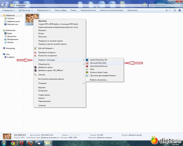
Task: Choose Microsoft Office 2010 in submenu
Action: tap(98, 63)
